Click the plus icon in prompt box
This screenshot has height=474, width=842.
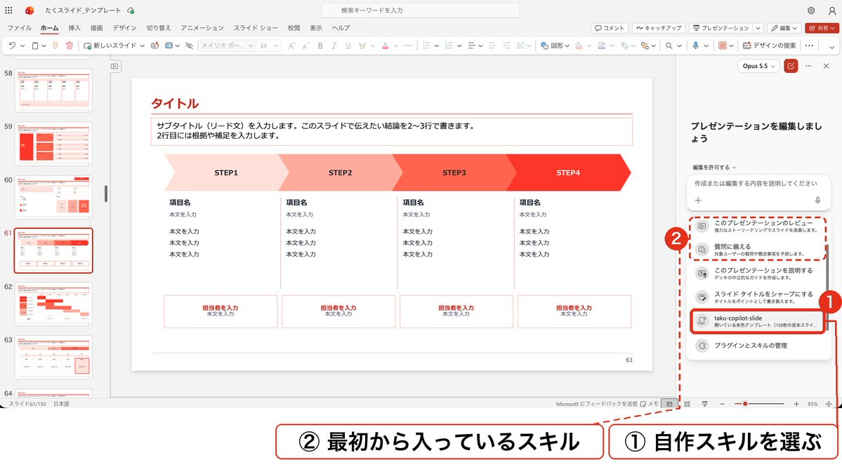(x=698, y=200)
